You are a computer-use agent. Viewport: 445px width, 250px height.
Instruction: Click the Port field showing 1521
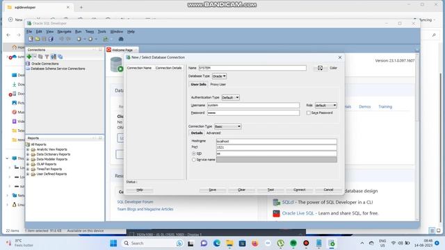[x=277, y=147]
